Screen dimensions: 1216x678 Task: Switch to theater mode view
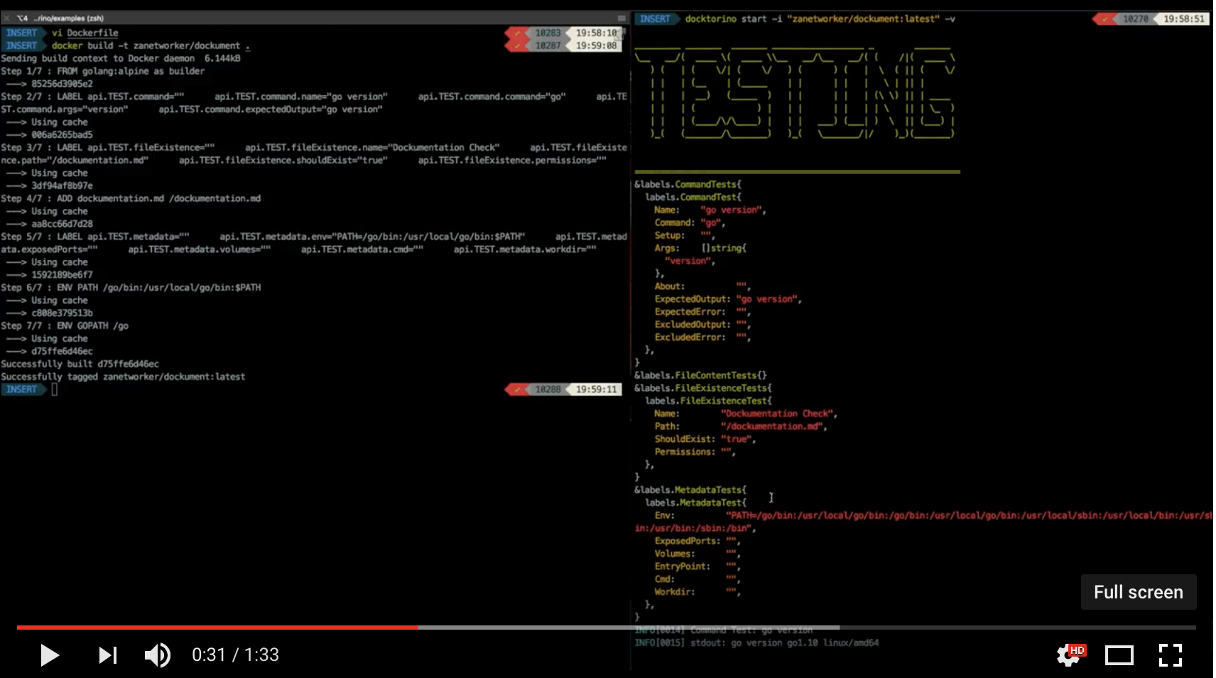[x=1119, y=655]
